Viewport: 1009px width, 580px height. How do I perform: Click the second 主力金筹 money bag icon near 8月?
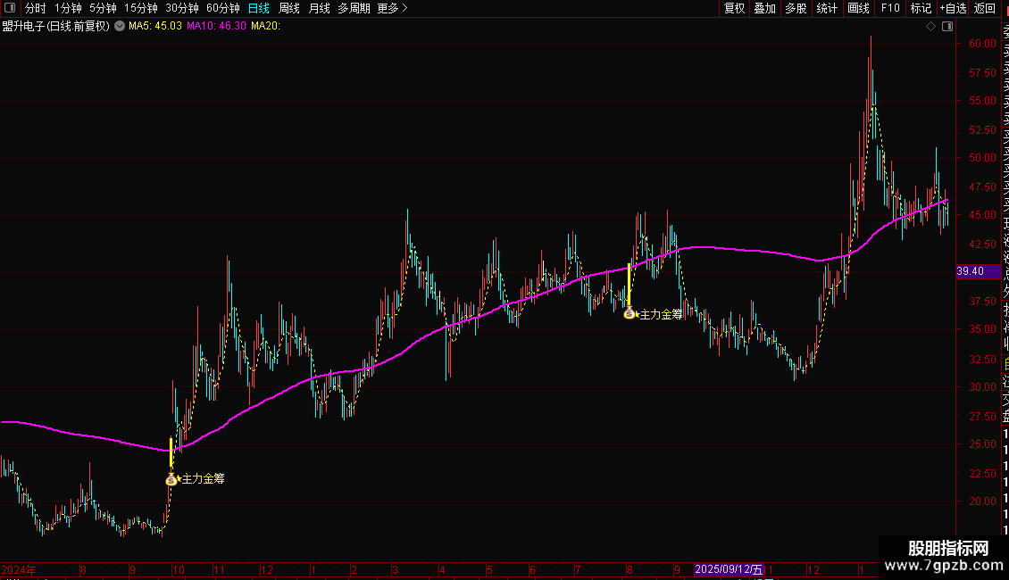[630, 314]
